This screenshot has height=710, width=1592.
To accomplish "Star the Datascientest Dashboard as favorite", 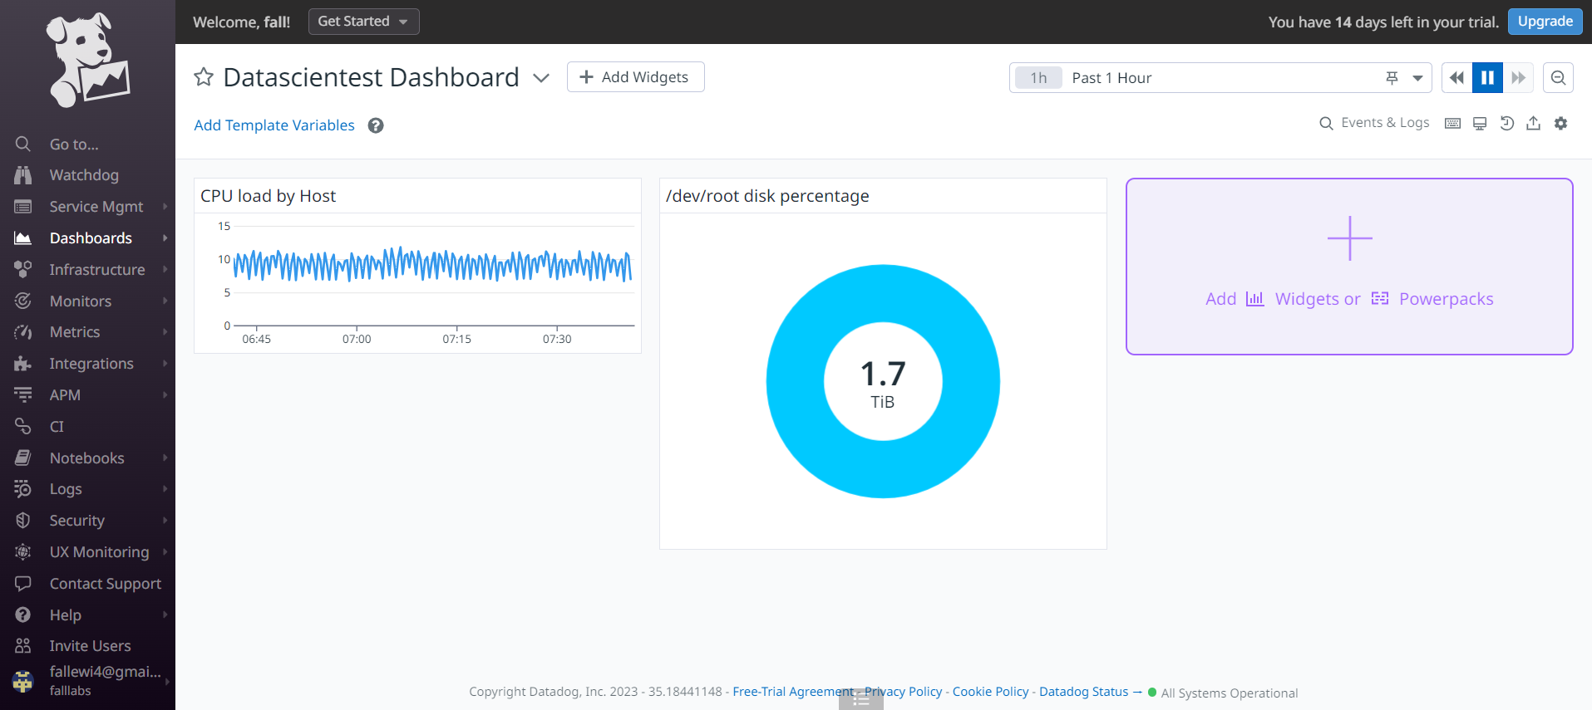I will [x=204, y=77].
